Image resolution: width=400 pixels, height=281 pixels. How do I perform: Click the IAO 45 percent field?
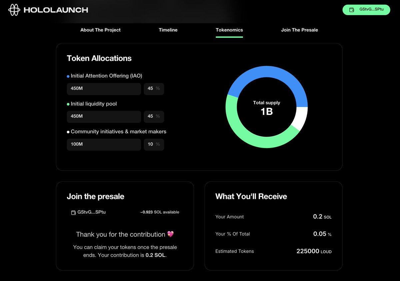[154, 89]
